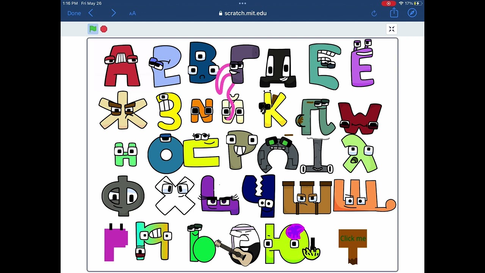This screenshot has width=485, height=273.
Task: Click the green letter Ь with sunglasses
Action: (x=202, y=243)
